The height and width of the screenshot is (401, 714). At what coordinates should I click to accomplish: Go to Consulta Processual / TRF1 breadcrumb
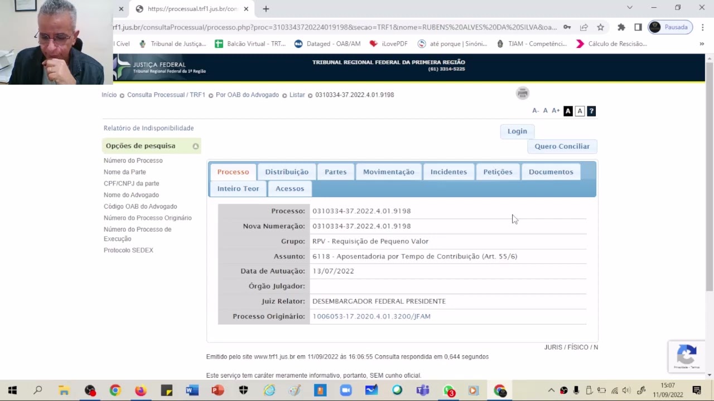pyautogui.click(x=166, y=95)
